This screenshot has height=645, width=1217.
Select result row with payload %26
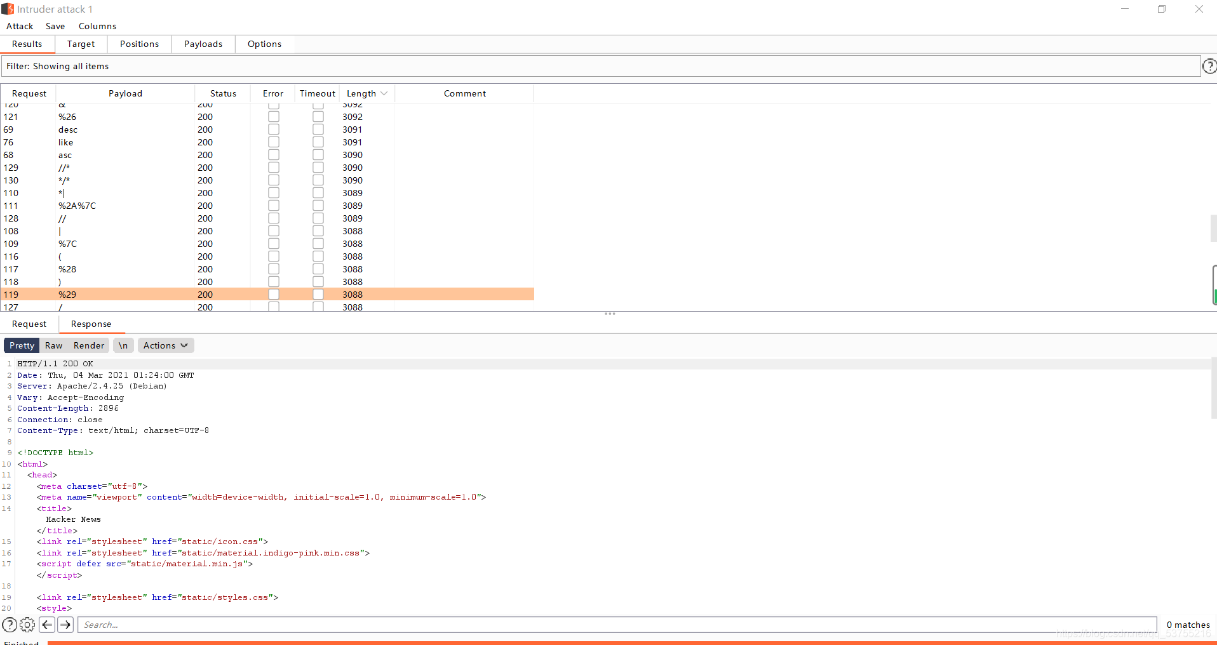point(267,117)
